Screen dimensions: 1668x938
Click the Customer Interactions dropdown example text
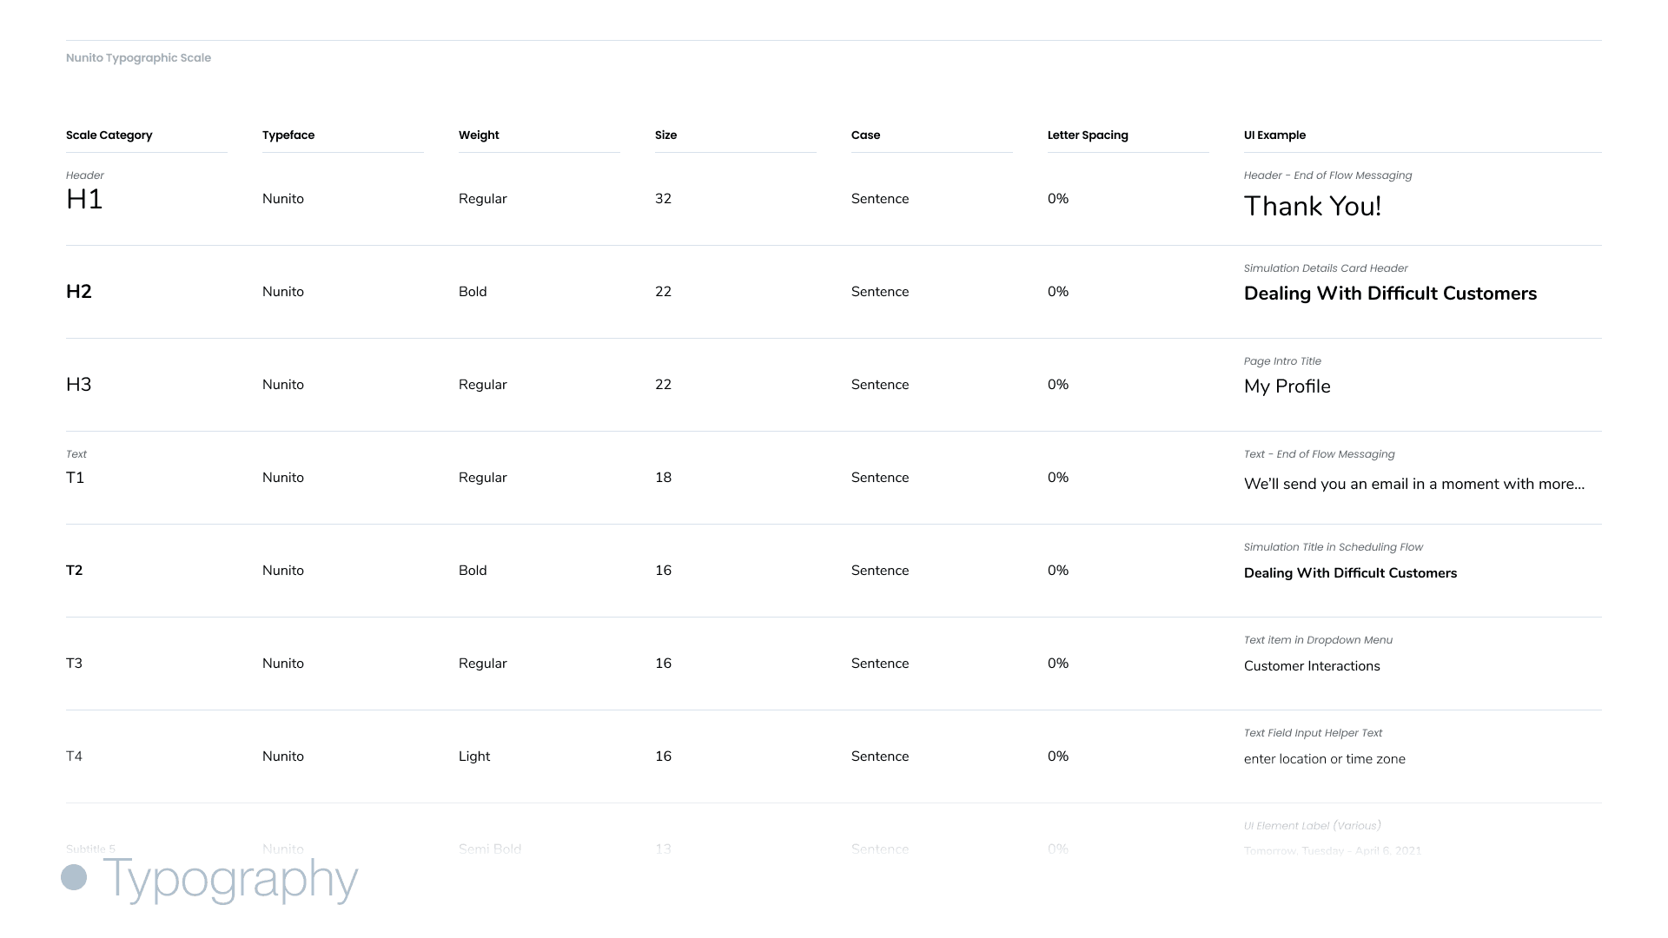point(1312,666)
